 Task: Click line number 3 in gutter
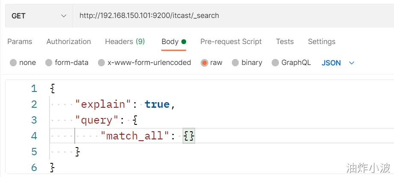(34, 120)
